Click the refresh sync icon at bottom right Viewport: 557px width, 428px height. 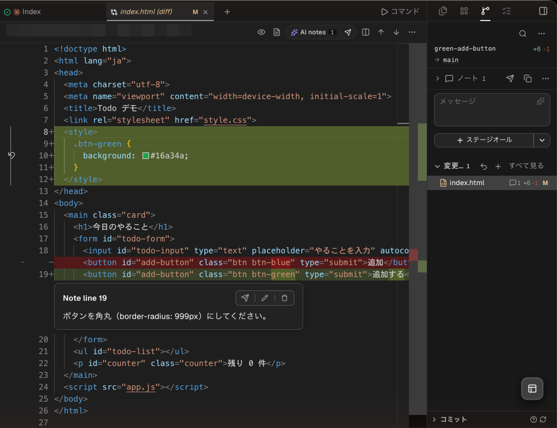coord(544,420)
